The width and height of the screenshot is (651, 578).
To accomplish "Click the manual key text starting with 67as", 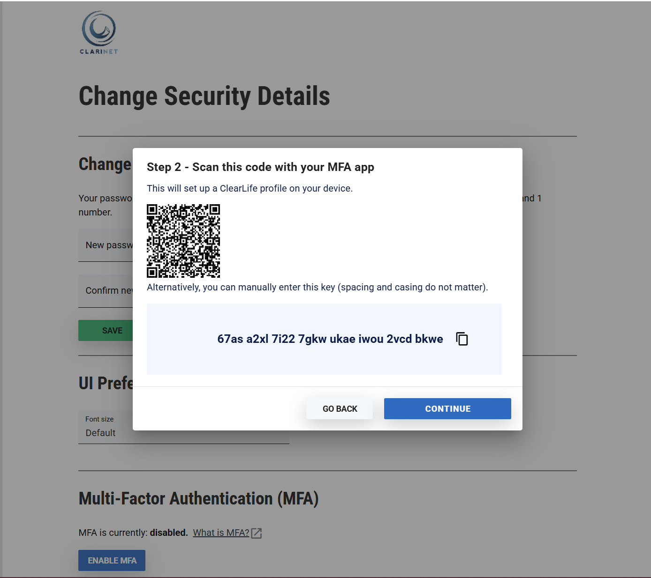I will coord(330,339).
